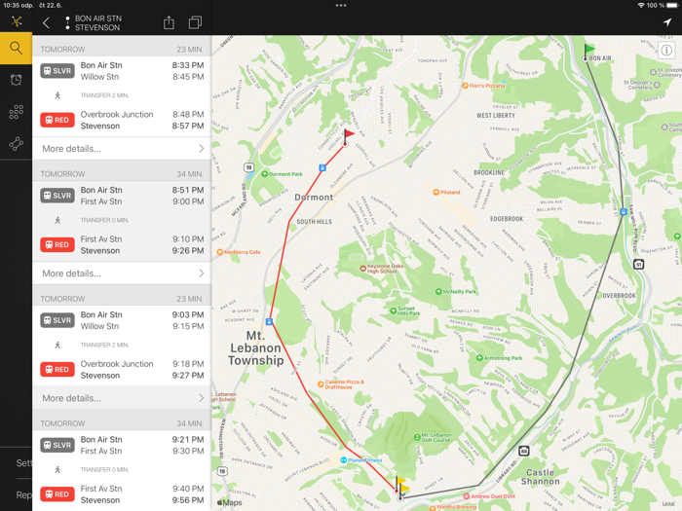The image size is (682, 511).
Task: Tap the transit stop icon near Dormont
Action: [322, 167]
